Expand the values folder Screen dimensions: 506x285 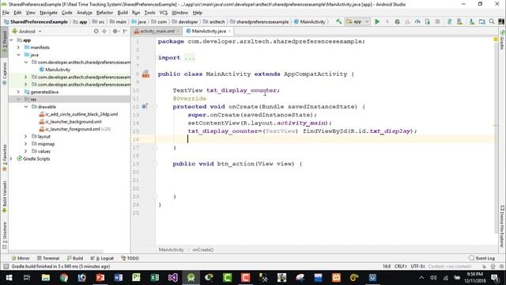click(x=26, y=151)
